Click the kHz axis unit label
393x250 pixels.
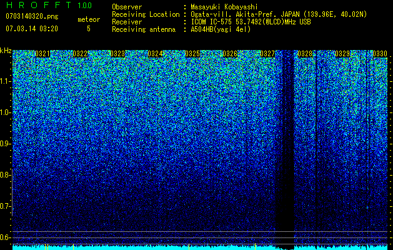pyautogui.click(x=6, y=51)
